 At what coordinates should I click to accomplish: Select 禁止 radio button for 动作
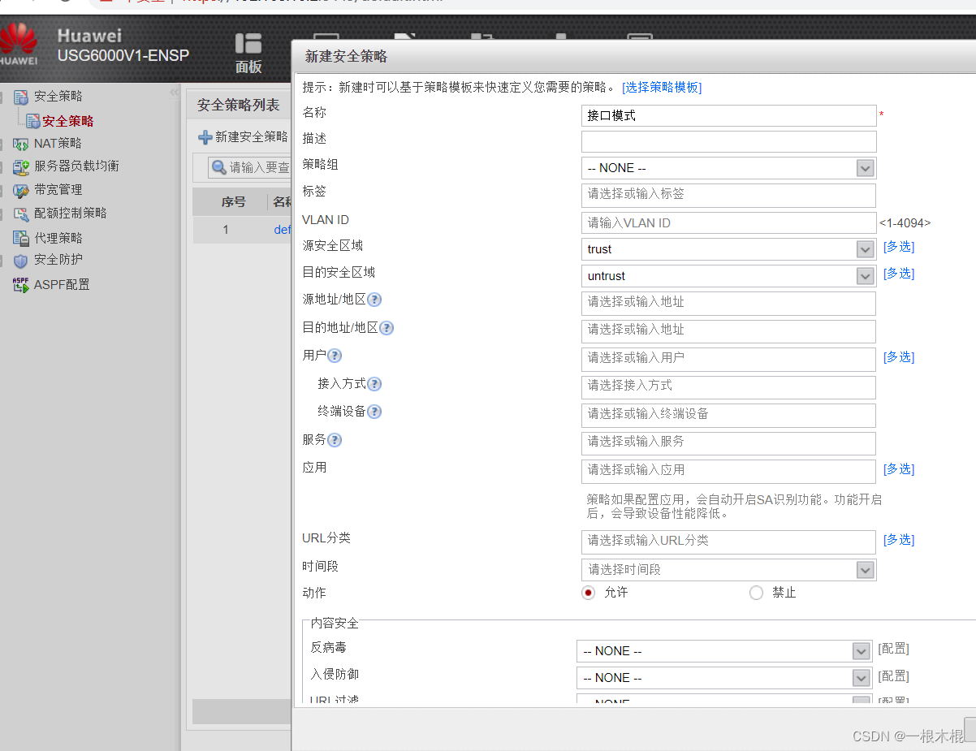(x=757, y=593)
